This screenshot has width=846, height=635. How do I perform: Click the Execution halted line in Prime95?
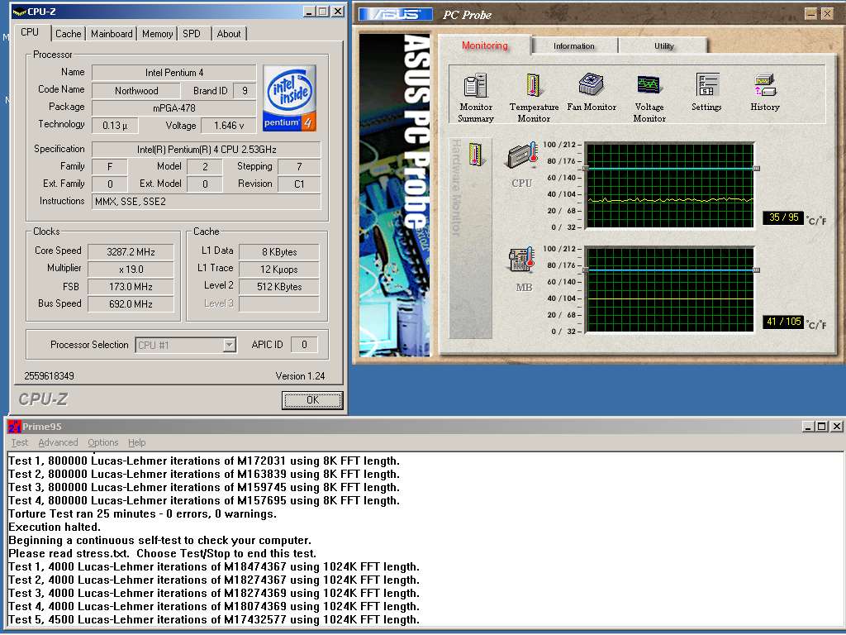point(55,527)
